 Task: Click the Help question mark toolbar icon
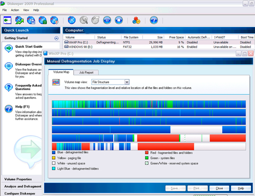(154, 20)
